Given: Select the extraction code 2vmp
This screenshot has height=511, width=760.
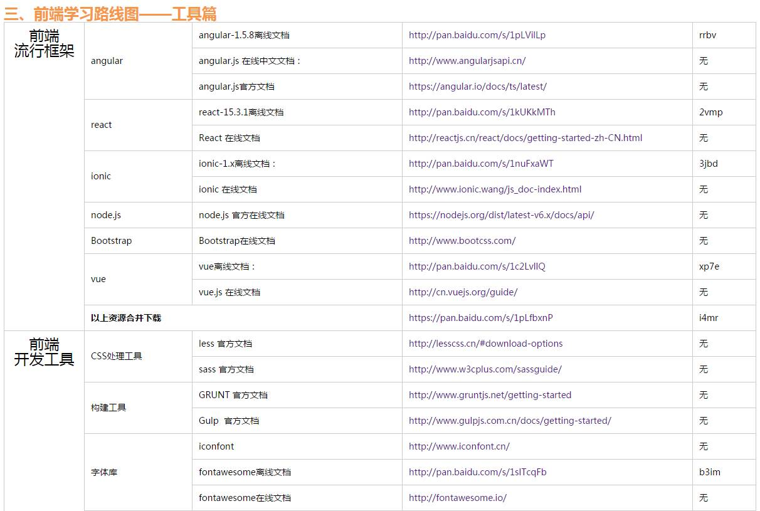Looking at the screenshot, I should tap(711, 112).
